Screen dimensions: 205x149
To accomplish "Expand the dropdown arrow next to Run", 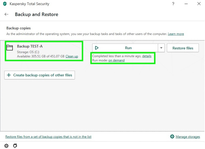I will (x=161, y=48).
